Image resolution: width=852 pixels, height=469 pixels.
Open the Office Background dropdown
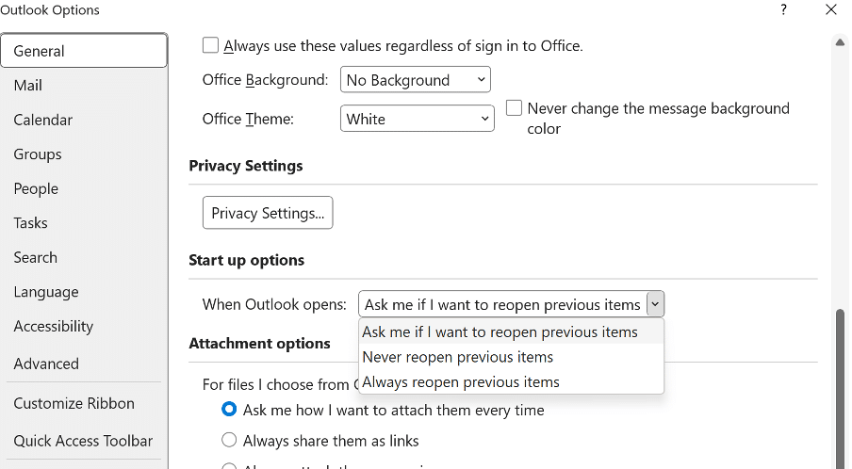(x=415, y=80)
